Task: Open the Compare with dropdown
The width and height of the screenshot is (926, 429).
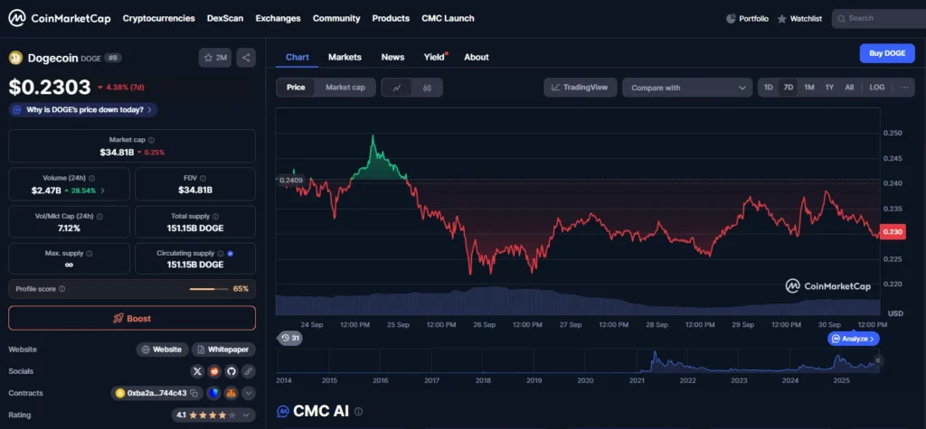Action: [686, 88]
